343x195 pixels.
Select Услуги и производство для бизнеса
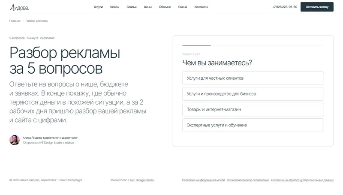point(253,94)
